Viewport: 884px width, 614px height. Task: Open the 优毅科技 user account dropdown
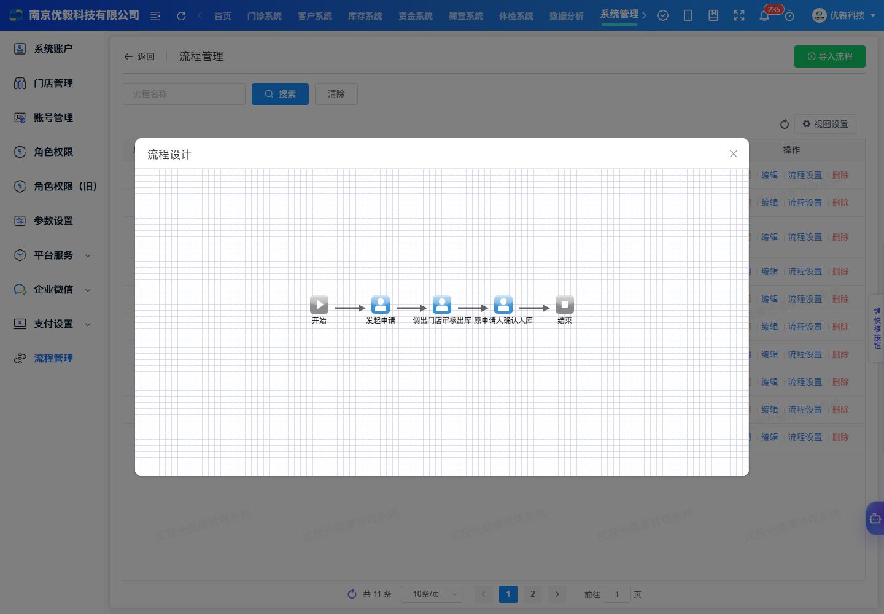[843, 16]
